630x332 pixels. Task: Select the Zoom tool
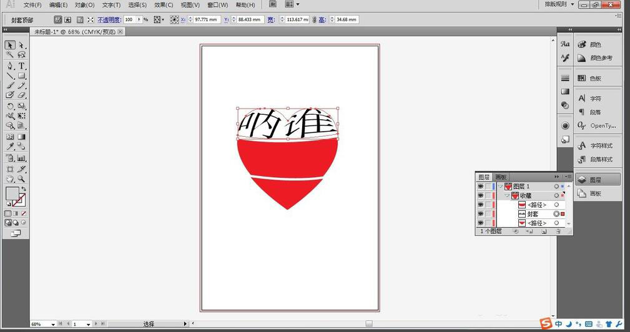click(21, 179)
